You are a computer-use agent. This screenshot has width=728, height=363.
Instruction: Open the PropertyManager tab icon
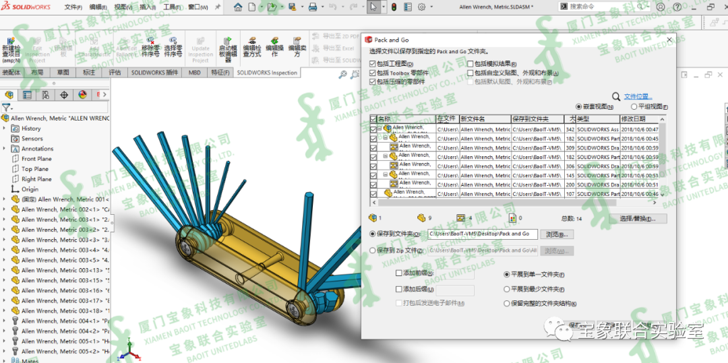tap(28, 95)
